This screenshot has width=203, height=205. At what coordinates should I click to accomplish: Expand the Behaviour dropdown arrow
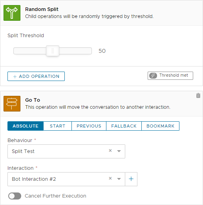pos(119,151)
